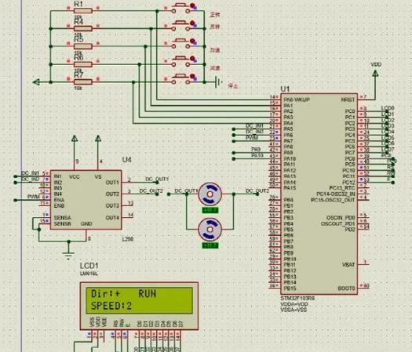Viewport: 412px width, 352px height.
Task: Select the VDD power terminal arrow
Action: (375, 74)
